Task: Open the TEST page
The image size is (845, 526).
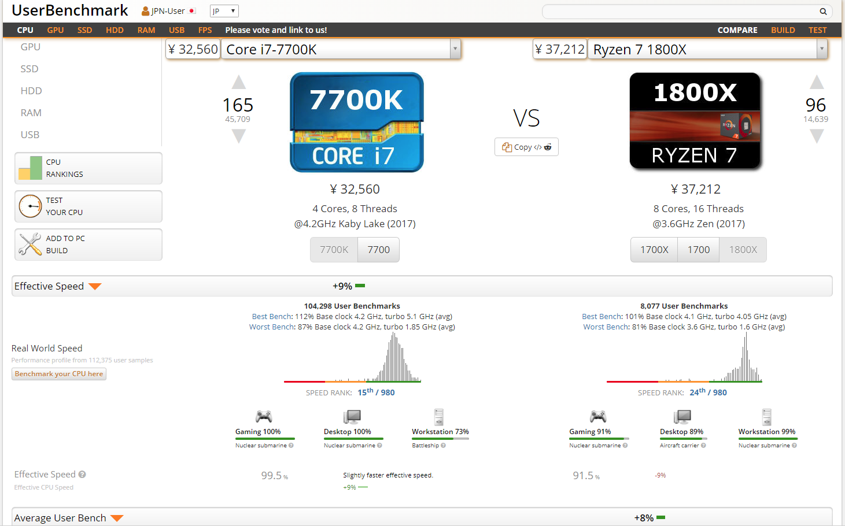Action: coord(818,30)
